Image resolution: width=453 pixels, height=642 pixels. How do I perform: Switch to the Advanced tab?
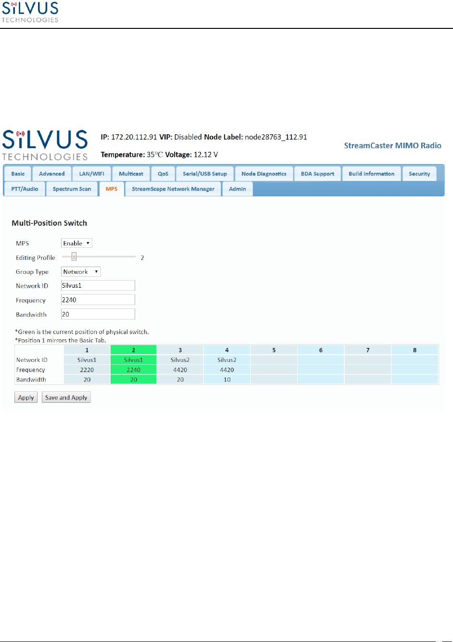(52, 174)
